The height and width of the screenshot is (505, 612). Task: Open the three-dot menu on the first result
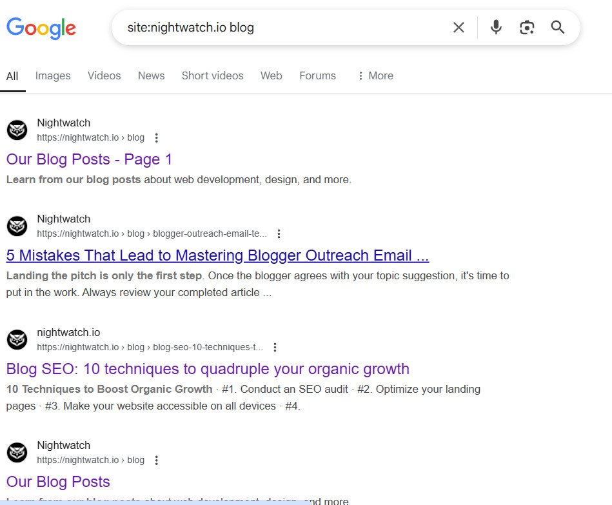click(156, 137)
